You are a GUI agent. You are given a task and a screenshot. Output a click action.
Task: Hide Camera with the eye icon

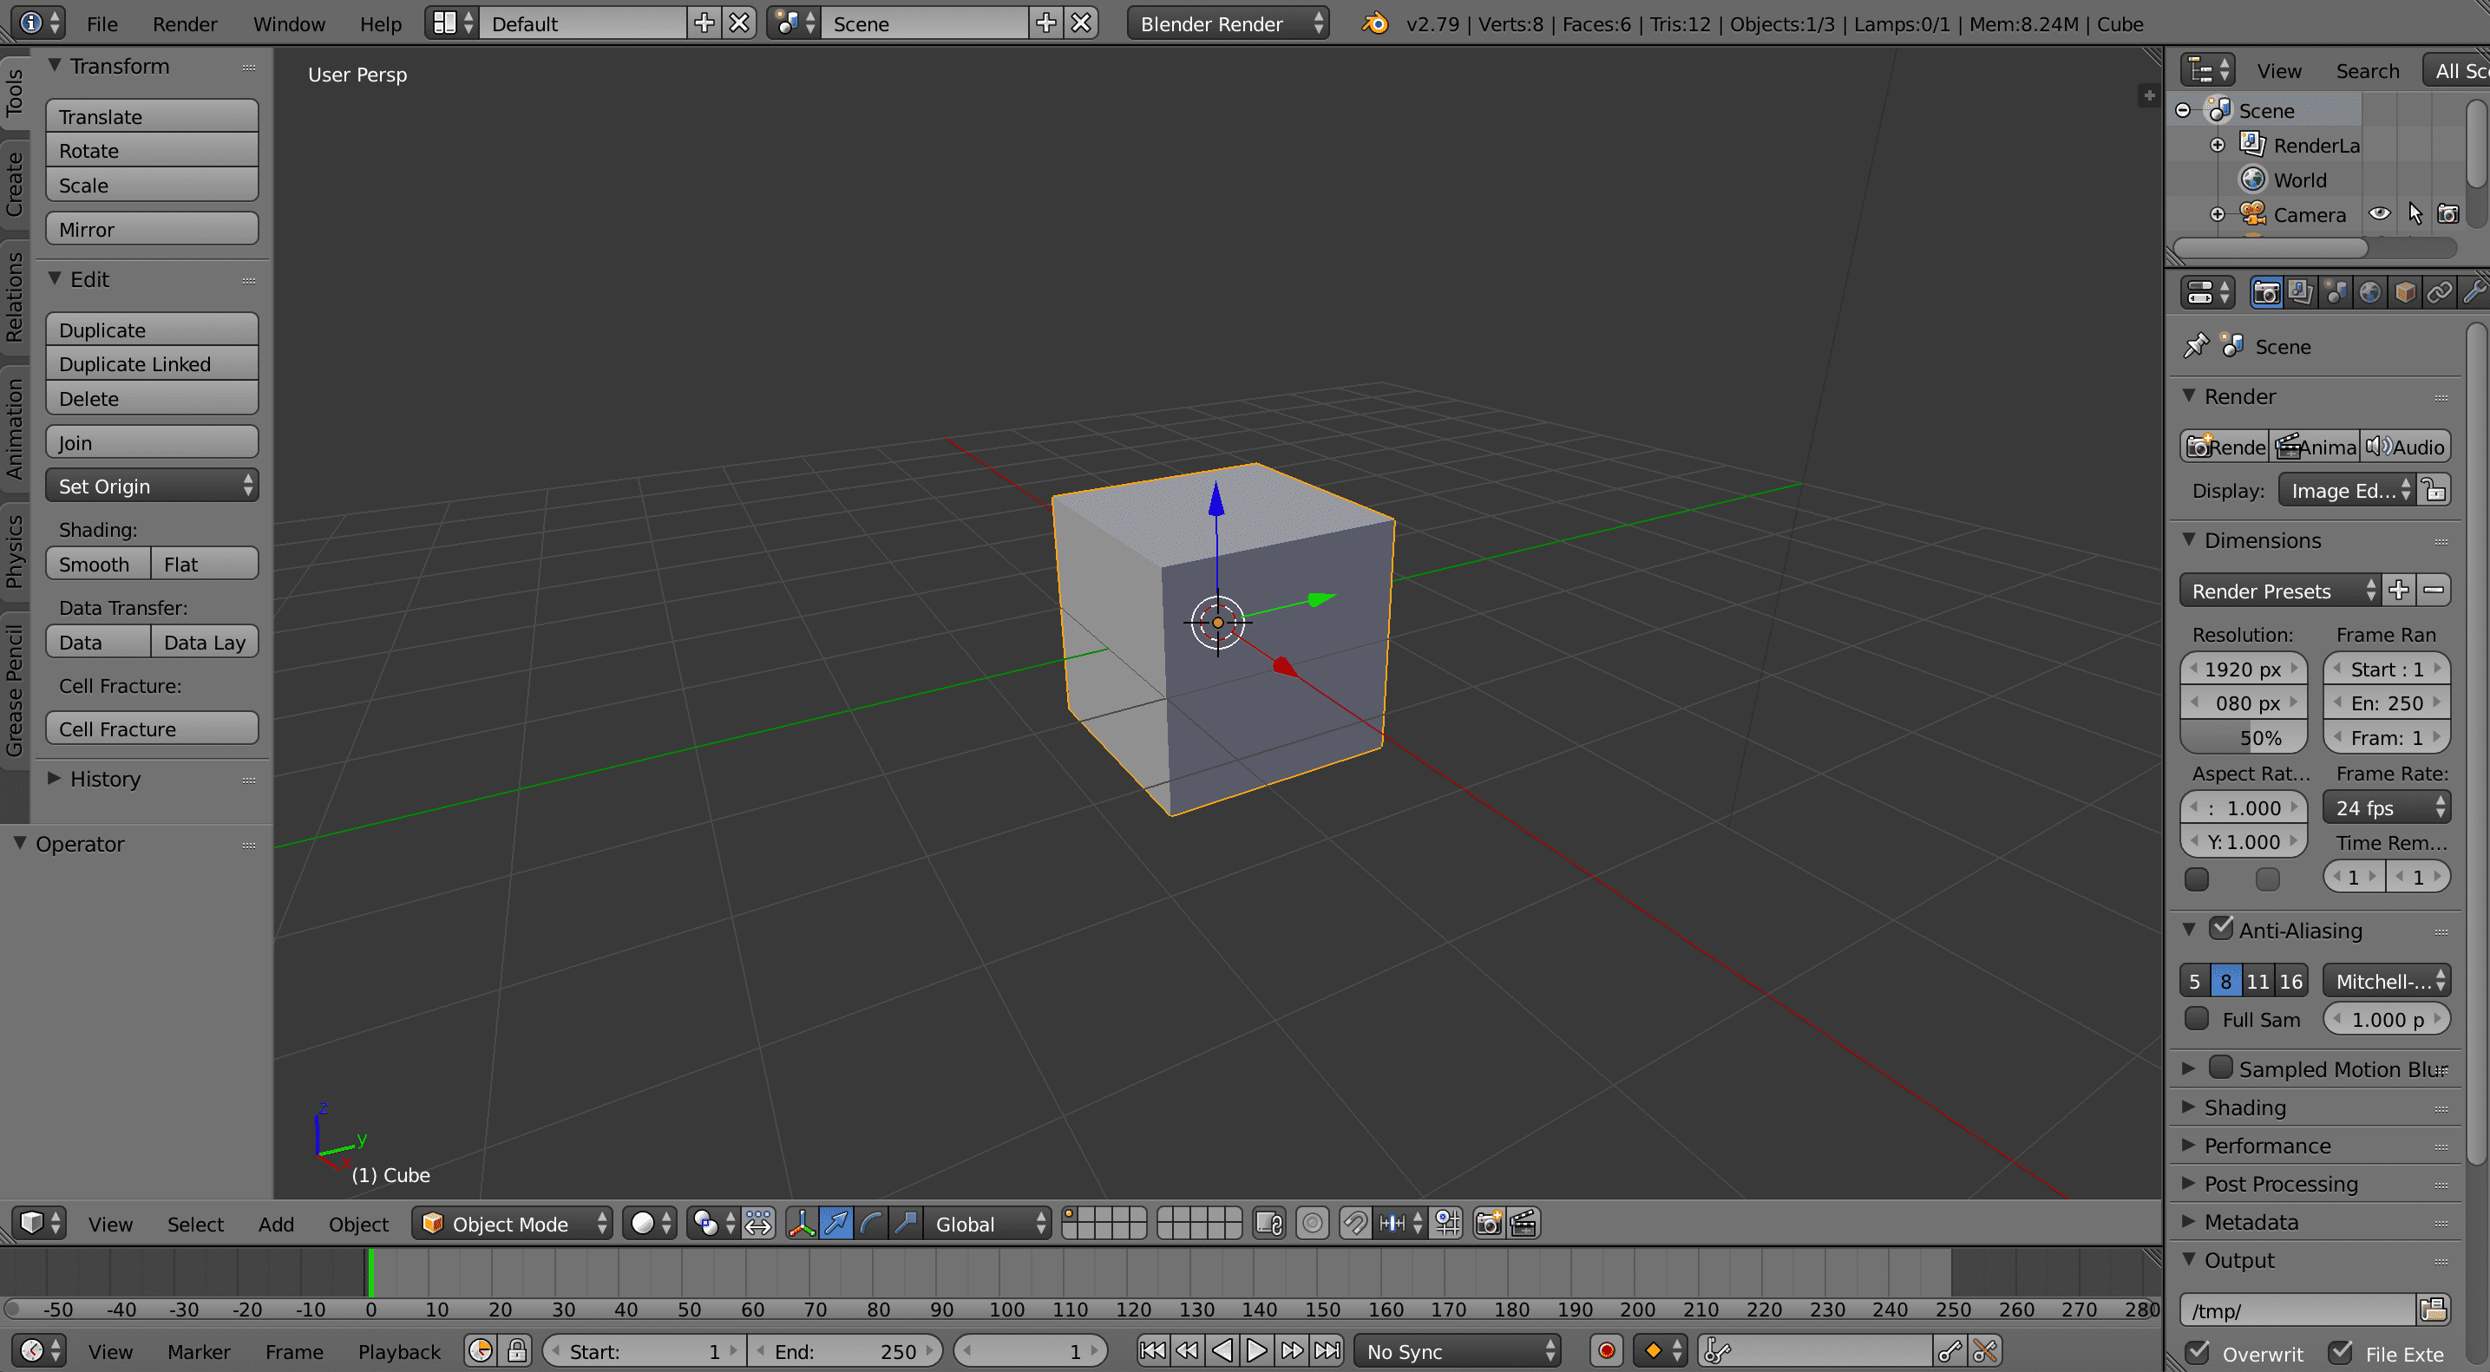[x=2379, y=213]
